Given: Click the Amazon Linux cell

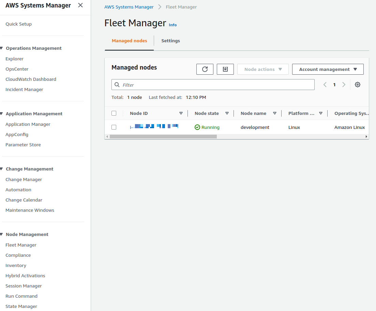Looking at the screenshot, I should click(350, 128).
